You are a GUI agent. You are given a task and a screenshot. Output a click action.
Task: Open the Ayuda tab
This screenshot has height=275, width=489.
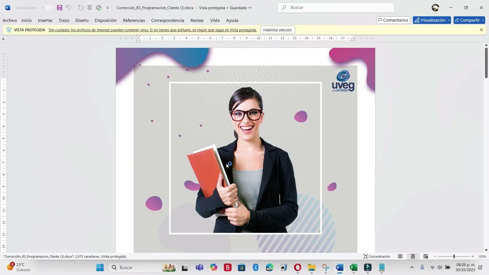(x=232, y=20)
